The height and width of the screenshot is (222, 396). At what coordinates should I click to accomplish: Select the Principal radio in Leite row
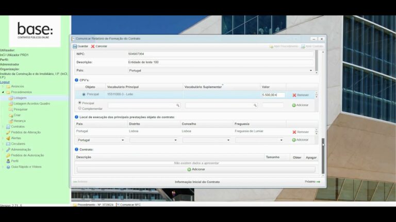tap(84, 95)
